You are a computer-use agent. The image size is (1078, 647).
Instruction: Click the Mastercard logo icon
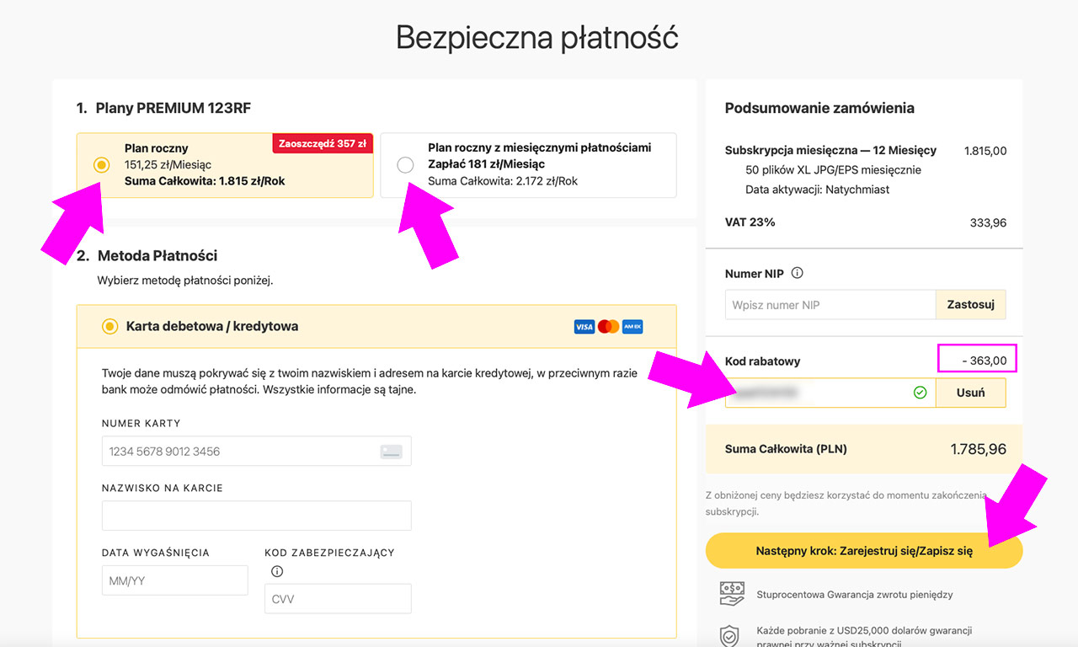(608, 326)
